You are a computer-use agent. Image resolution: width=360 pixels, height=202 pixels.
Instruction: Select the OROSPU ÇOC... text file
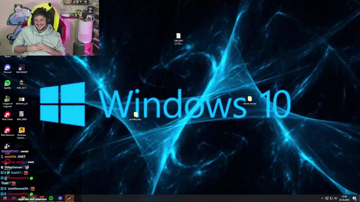(178, 39)
